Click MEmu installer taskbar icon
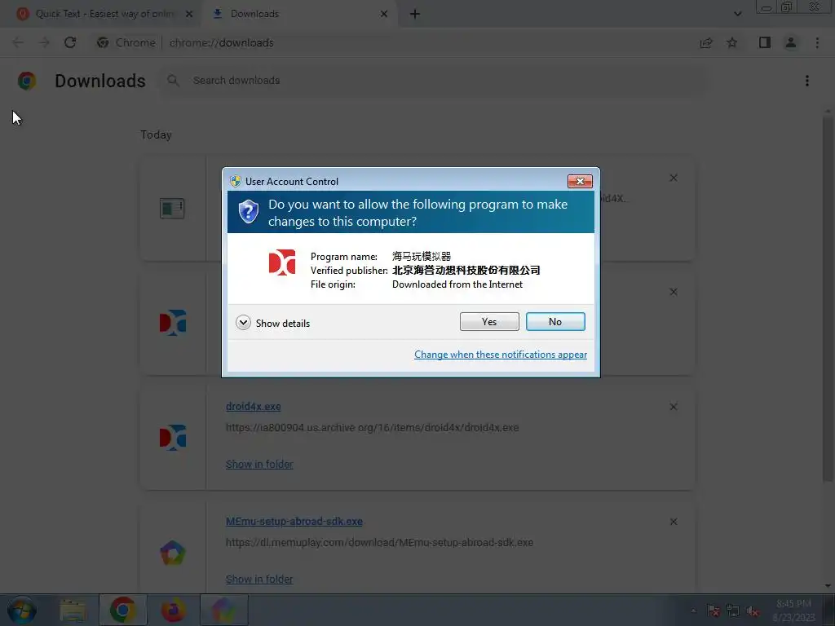Image resolution: width=835 pixels, height=626 pixels. 223,611
